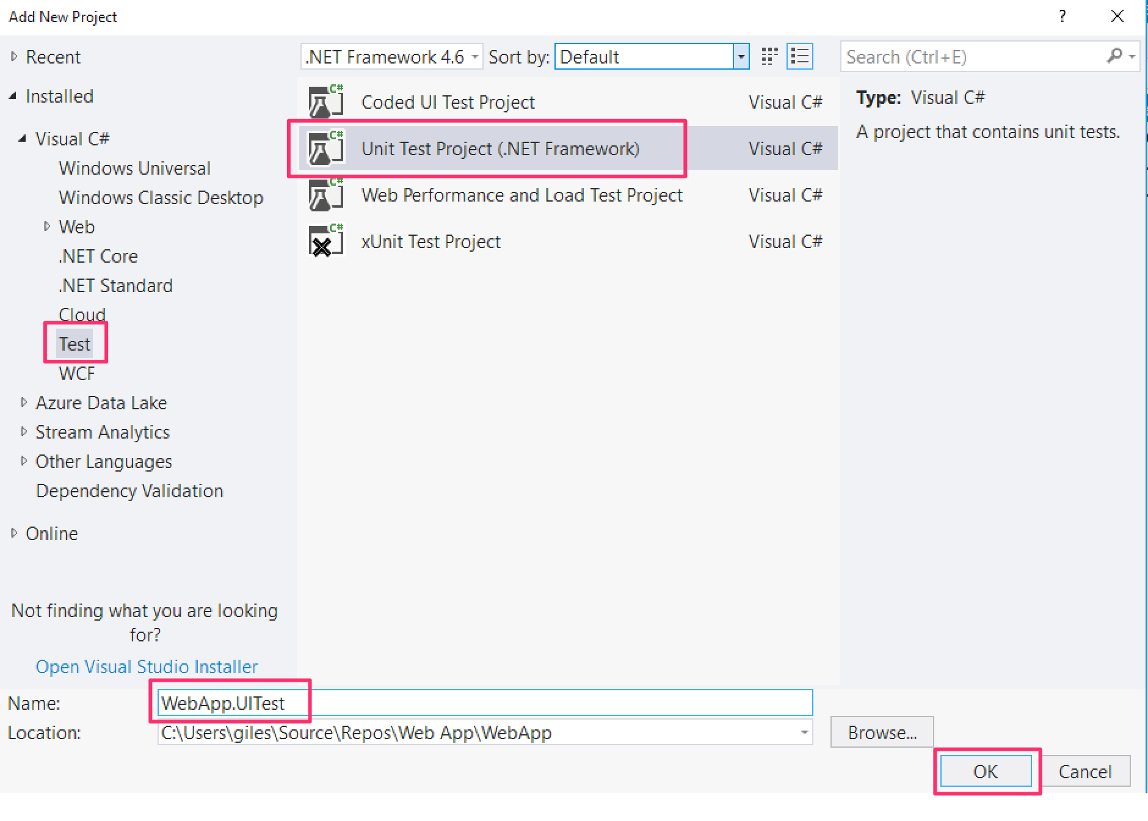This screenshot has height=821, width=1148.
Task: Collapse the Visual C# node
Action: (23, 139)
